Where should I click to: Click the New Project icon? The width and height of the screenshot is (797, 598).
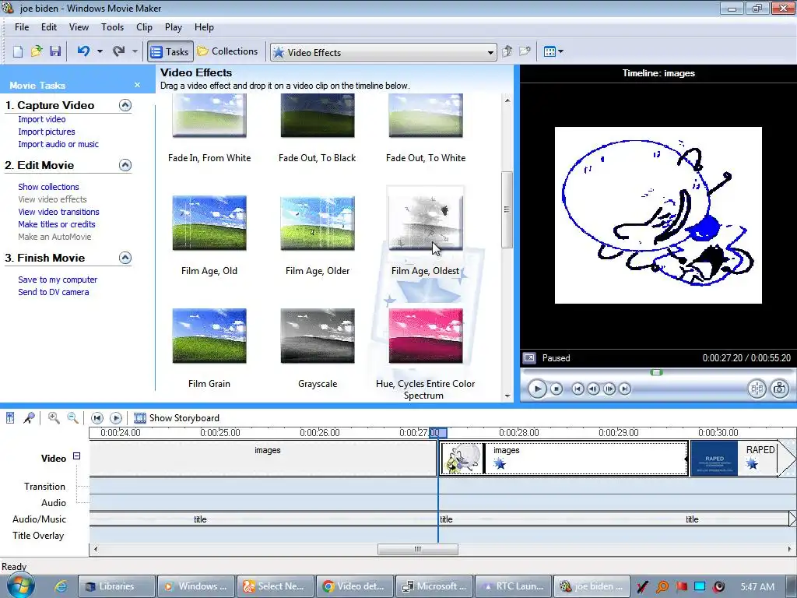point(18,51)
